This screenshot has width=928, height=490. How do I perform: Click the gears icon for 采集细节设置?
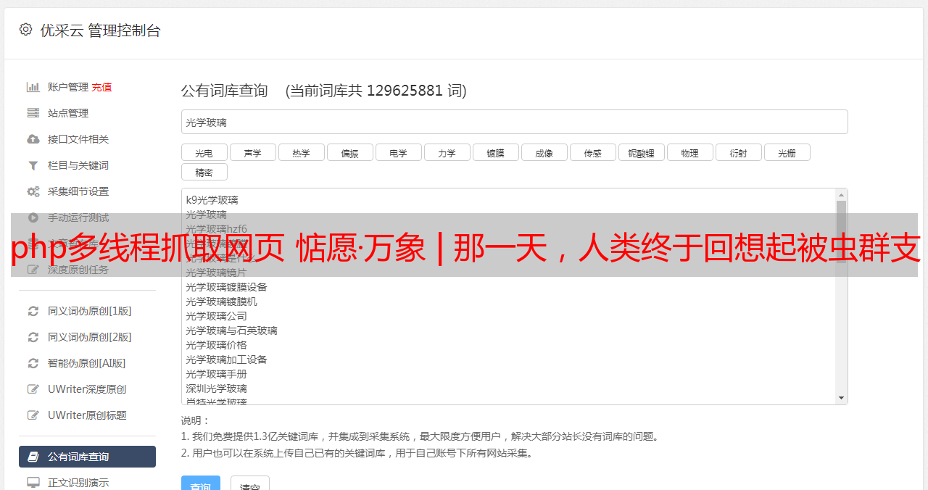33,191
